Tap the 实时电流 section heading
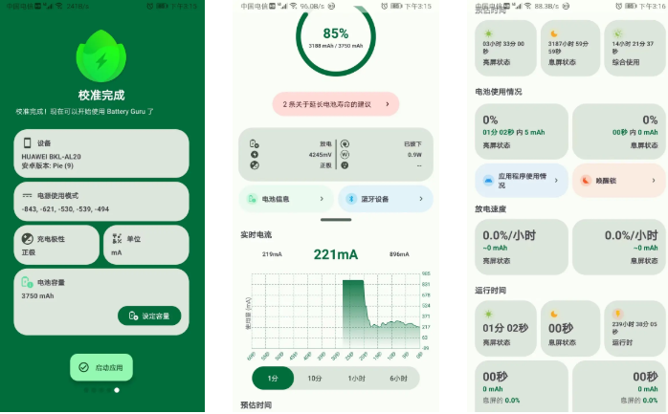This screenshot has height=414, width=668. coord(256,234)
